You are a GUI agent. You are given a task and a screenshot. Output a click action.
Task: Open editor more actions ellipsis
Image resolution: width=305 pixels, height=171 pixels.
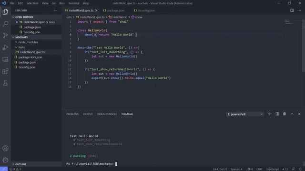[x=299, y=10]
